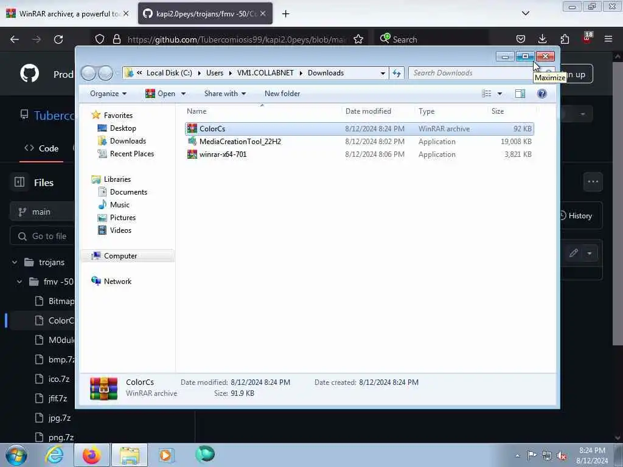Viewport: 623px width, 467px height.
Task: Sort by Size column header
Action: click(x=512, y=111)
